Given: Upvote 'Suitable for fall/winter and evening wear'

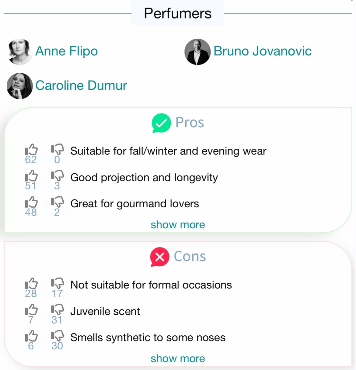Looking at the screenshot, I should 31,150.
